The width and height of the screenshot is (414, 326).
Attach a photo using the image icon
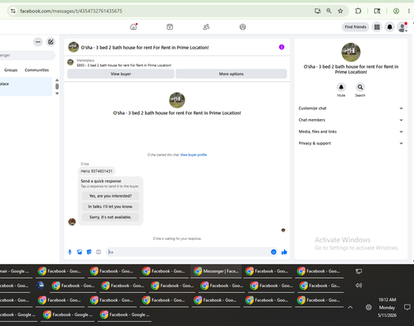pos(79,252)
